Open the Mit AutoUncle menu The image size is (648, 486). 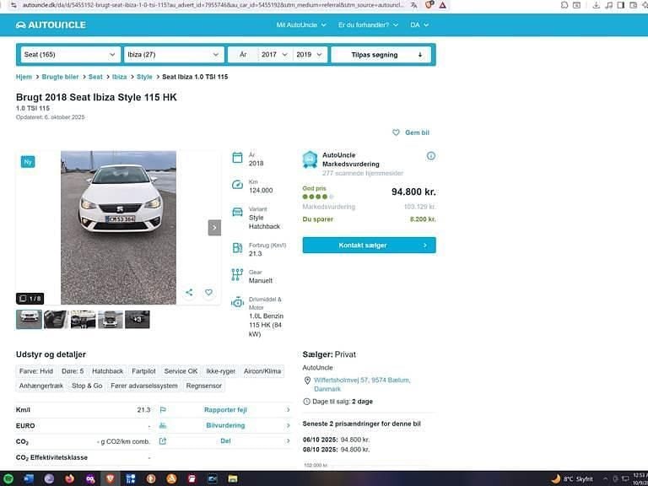pyautogui.click(x=301, y=24)
